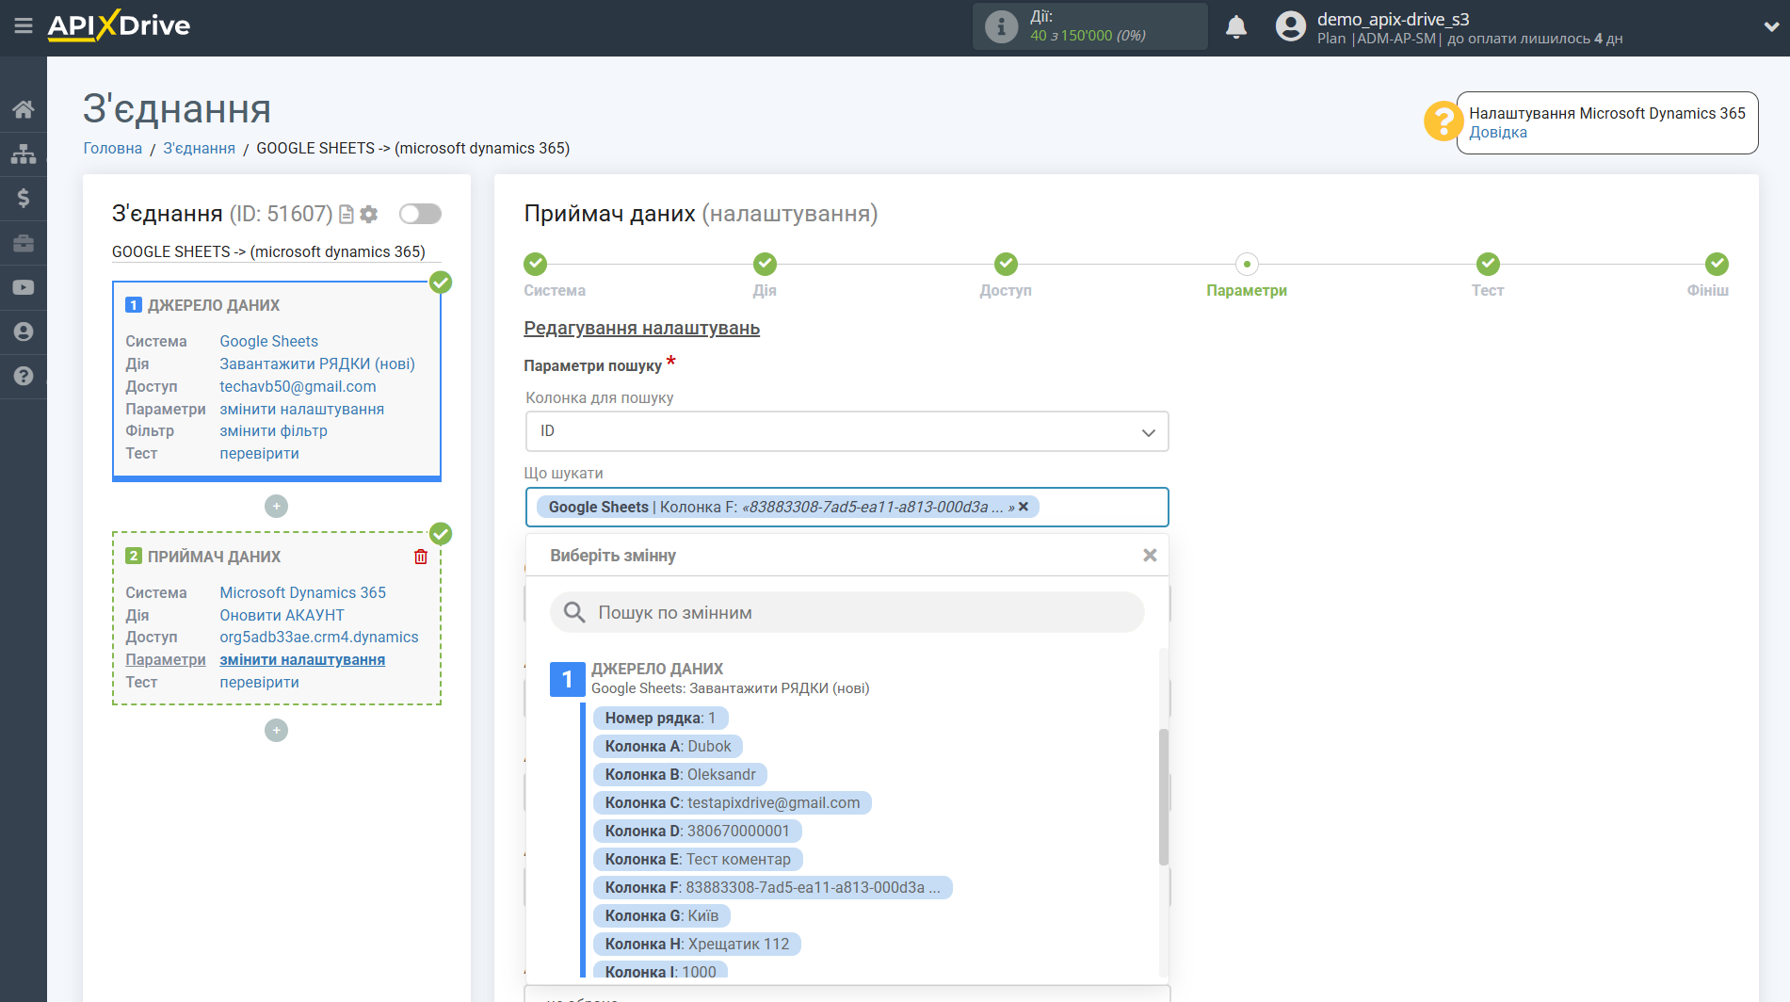
Task: Open the notifications bell
Action: (x=1236, y=27)
